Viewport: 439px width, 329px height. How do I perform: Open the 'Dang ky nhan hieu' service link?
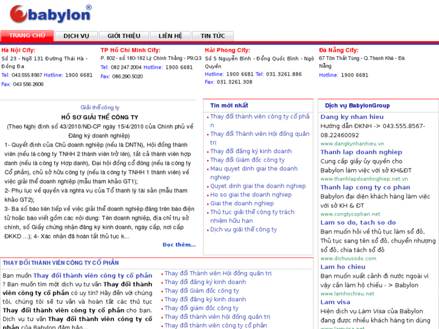coord(352,117)
